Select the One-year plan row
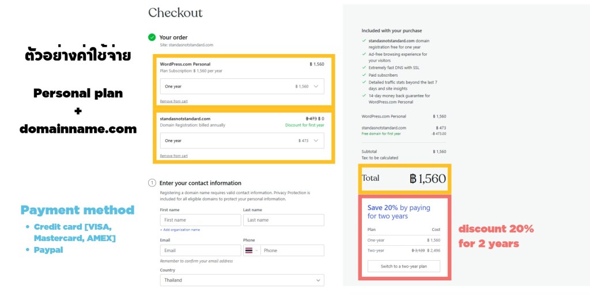This screenshot has width=590, height=297. 404,240
